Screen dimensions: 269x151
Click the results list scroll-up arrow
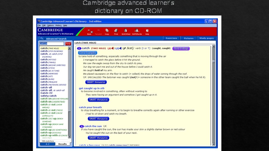[69, 48]
